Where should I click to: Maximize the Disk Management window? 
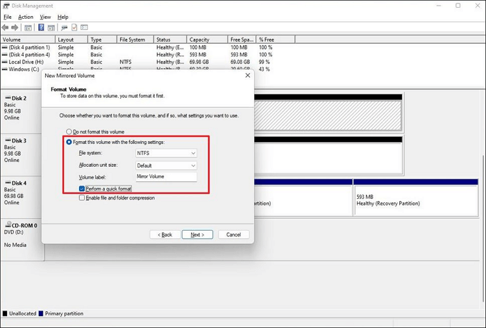(x=458, y=6)
